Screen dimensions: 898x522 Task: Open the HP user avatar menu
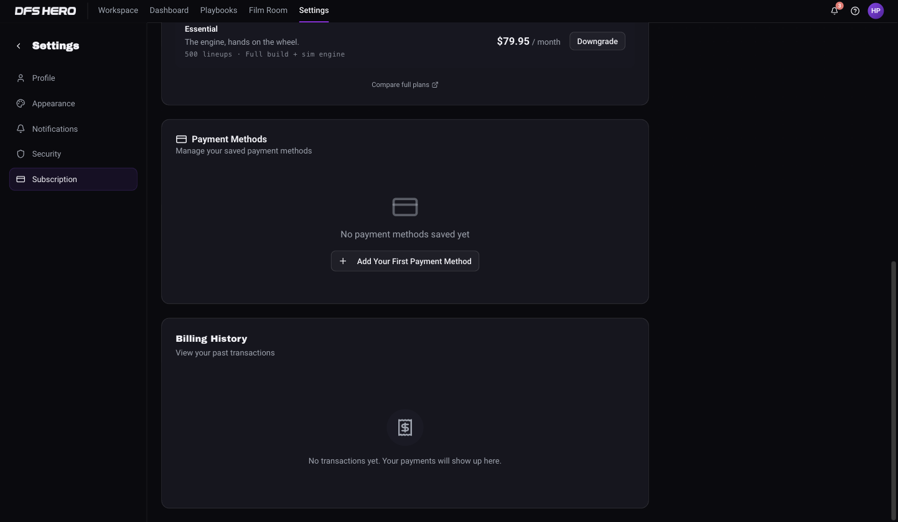coord(876,11)
